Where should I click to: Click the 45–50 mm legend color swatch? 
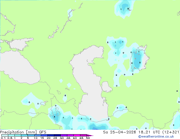(x=83, y=135)
